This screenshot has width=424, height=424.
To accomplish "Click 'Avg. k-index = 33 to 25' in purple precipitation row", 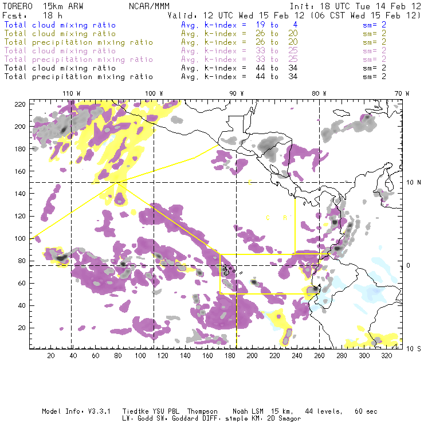I will coord(240,60).
